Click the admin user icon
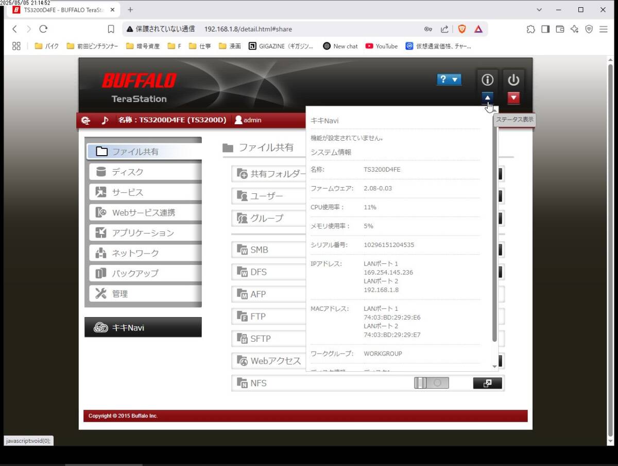Screen dimensions: 618x466 point(238,120)
